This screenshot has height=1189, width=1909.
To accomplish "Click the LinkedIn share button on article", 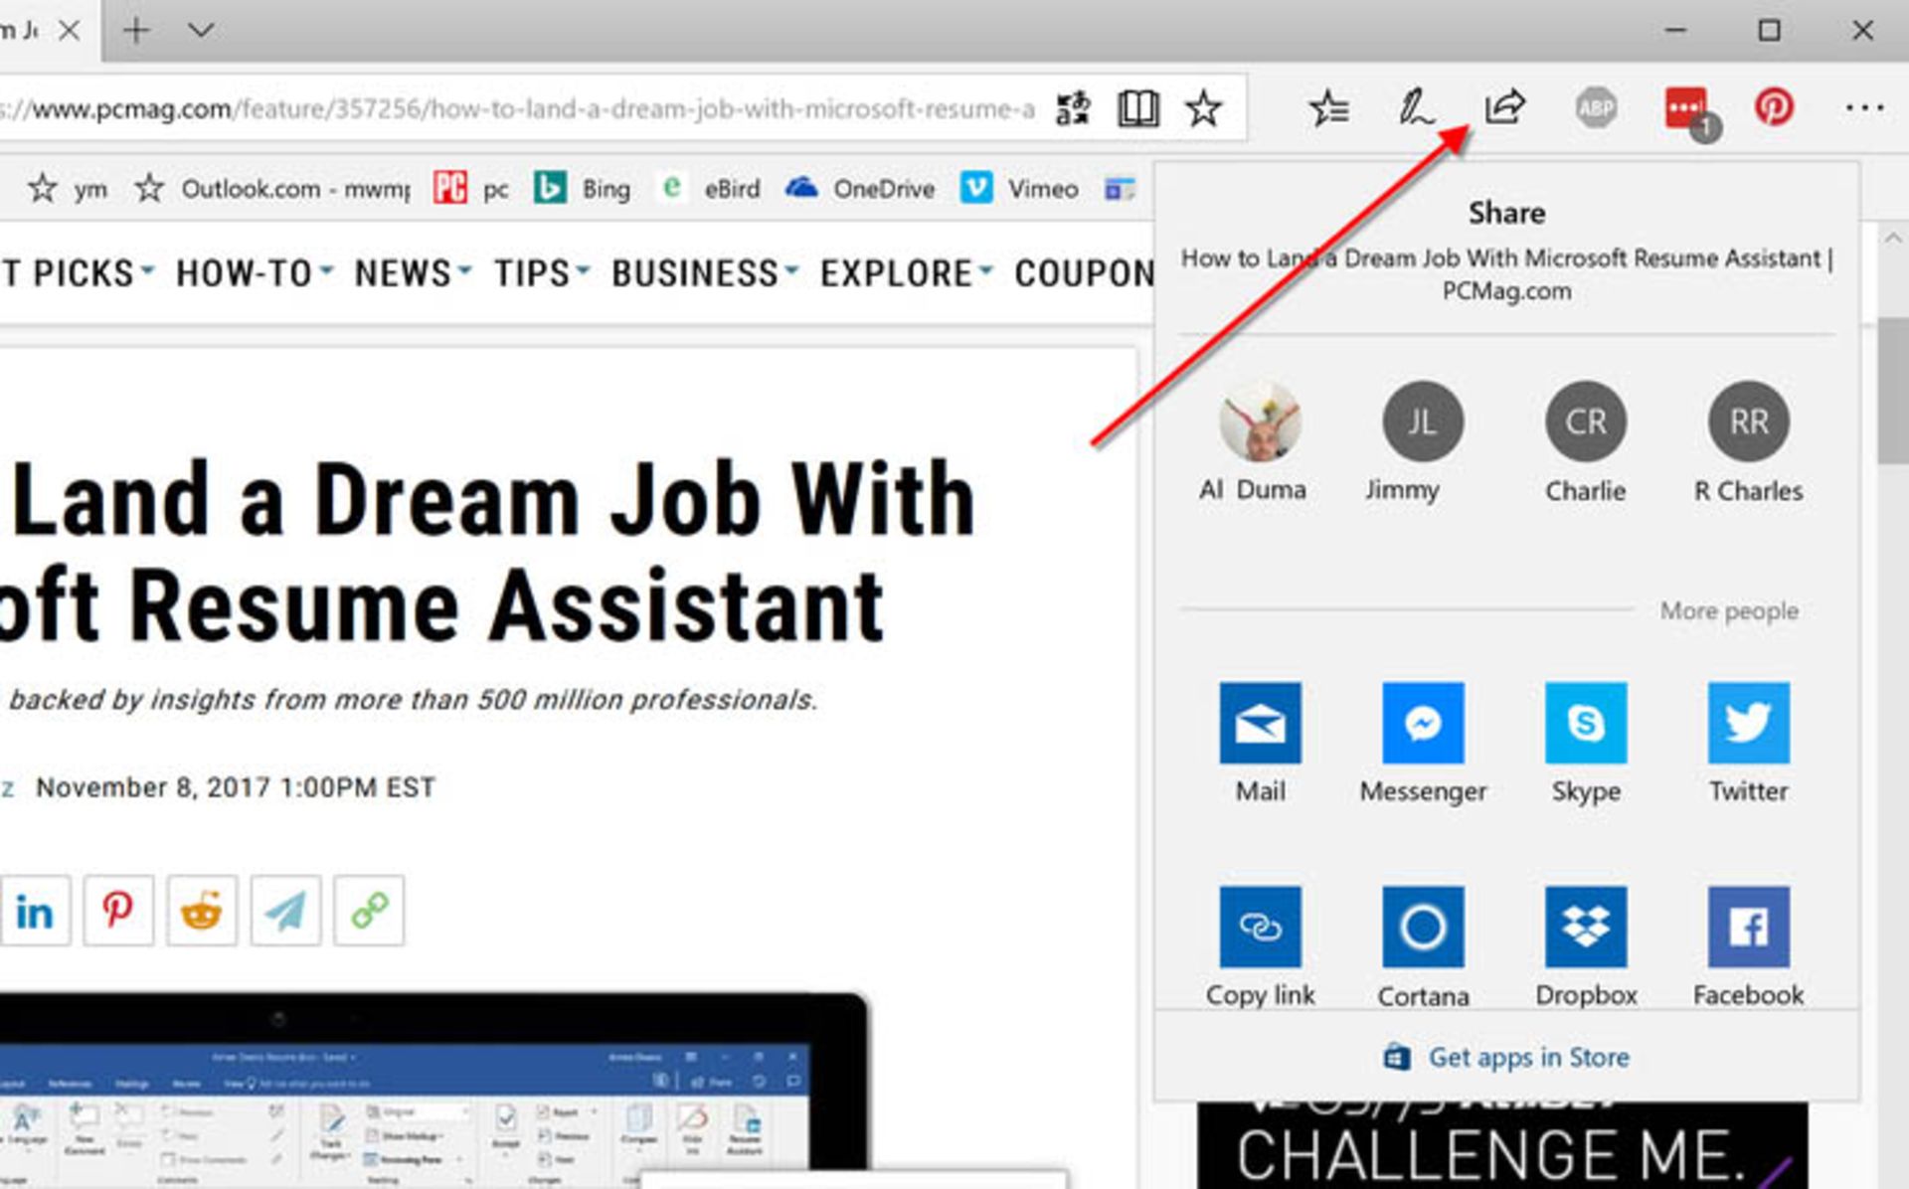I will (x=34, y=911).
